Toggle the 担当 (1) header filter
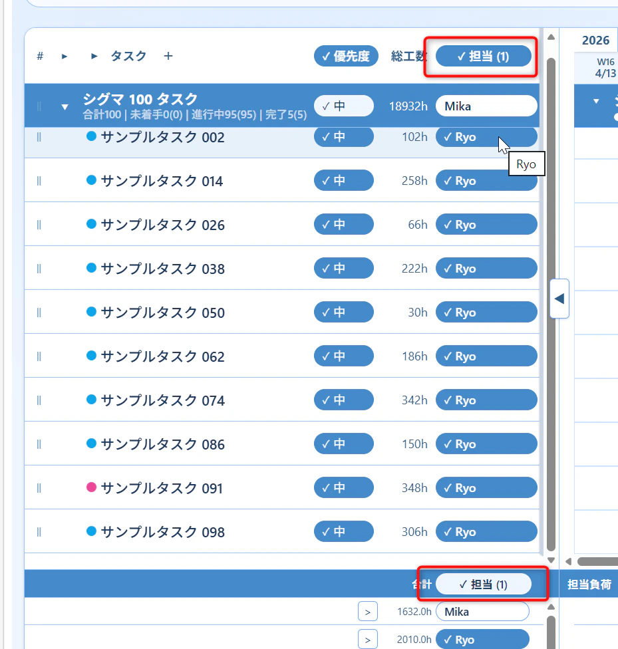The image size is (618, 649). [484, 57]
